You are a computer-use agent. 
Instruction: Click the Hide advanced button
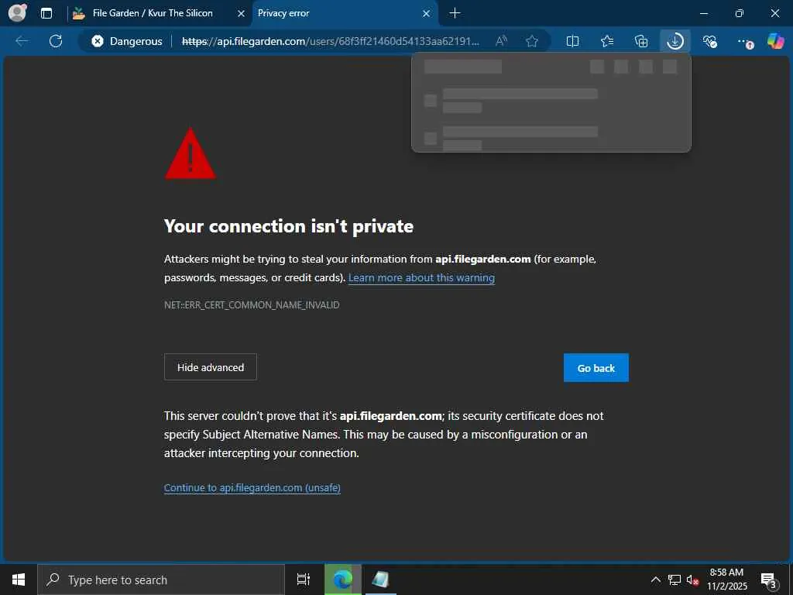pos(211,366)
